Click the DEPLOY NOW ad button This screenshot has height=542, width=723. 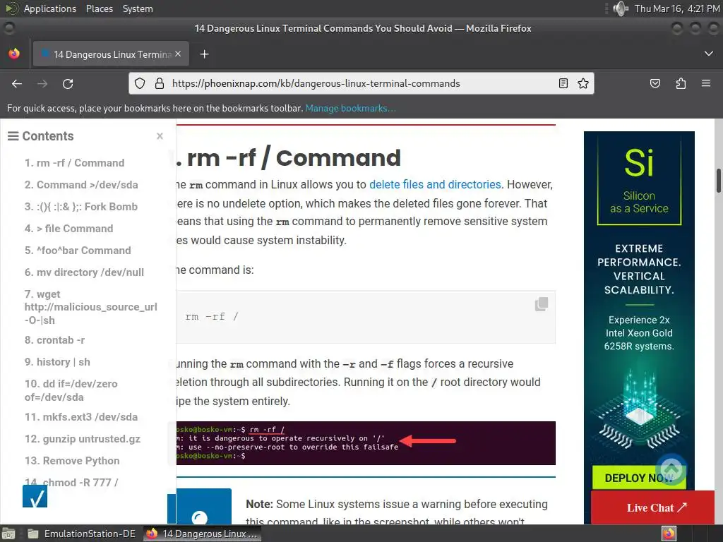(638, 478)
